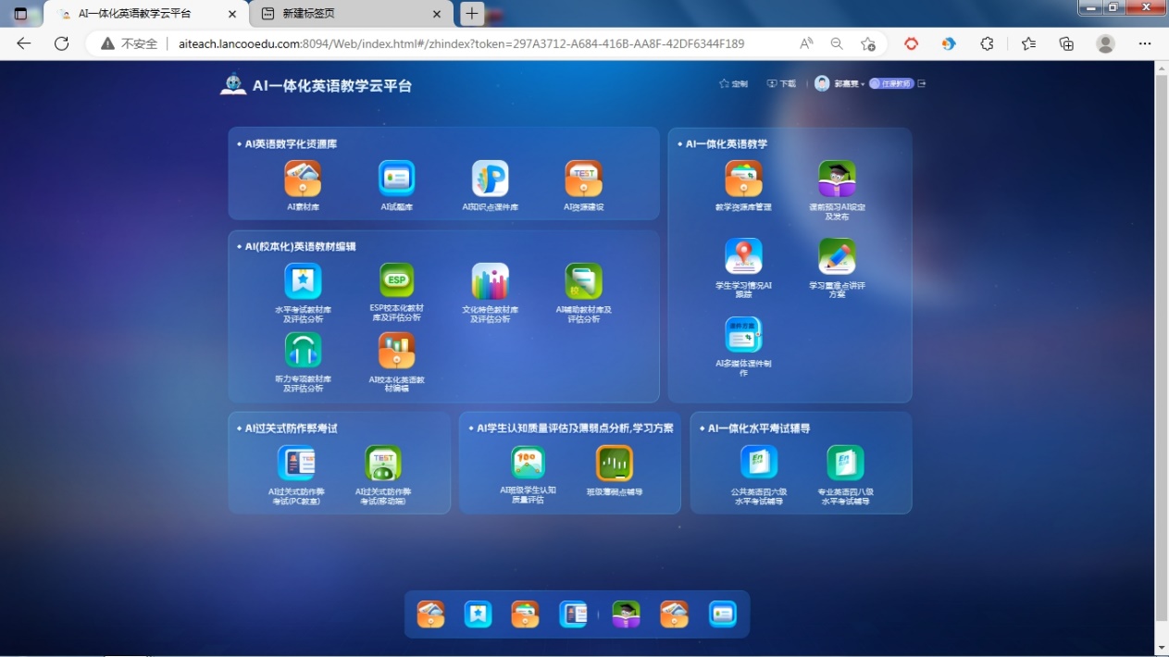Open the AI知识点课件库 icon
This screenshot has width=1169, height=657.
click(490, 179)
